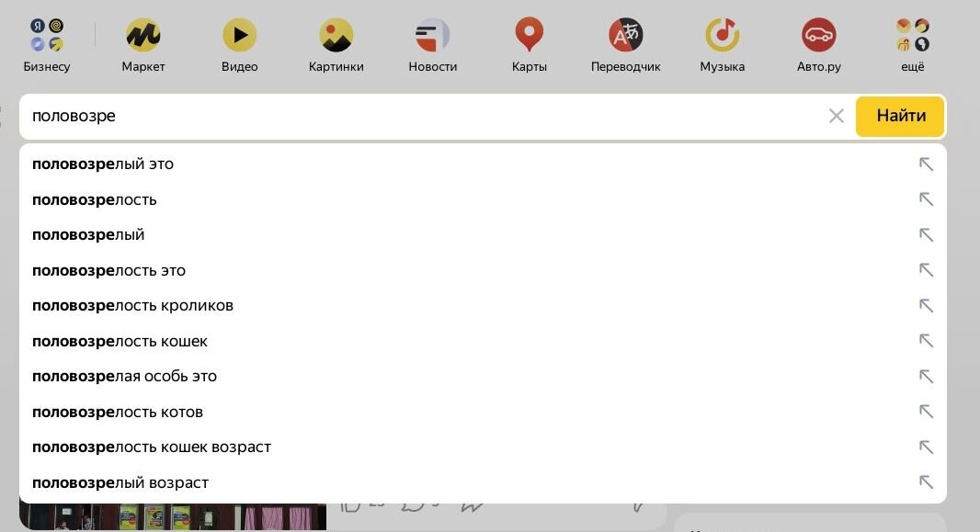Open the Бизнесу services icon
980x532 pixels.
[47, 35]
